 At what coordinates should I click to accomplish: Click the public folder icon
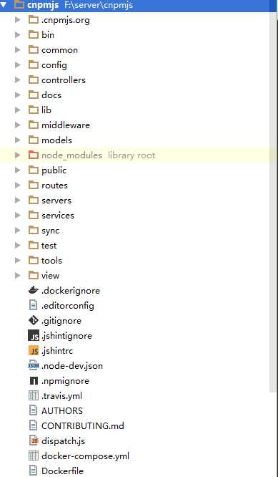pos(34,170)
